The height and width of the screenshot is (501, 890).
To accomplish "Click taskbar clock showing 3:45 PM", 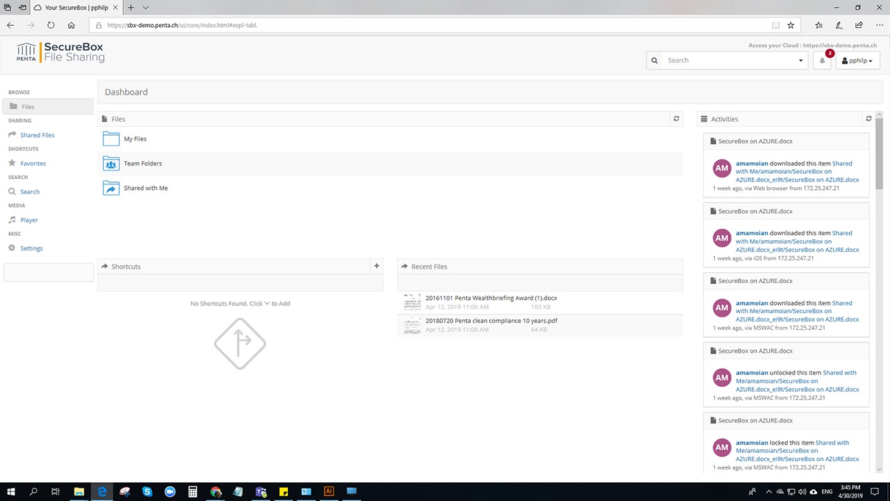I will click(851, 491).
